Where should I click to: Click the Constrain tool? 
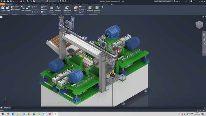(x=28, y=8)
